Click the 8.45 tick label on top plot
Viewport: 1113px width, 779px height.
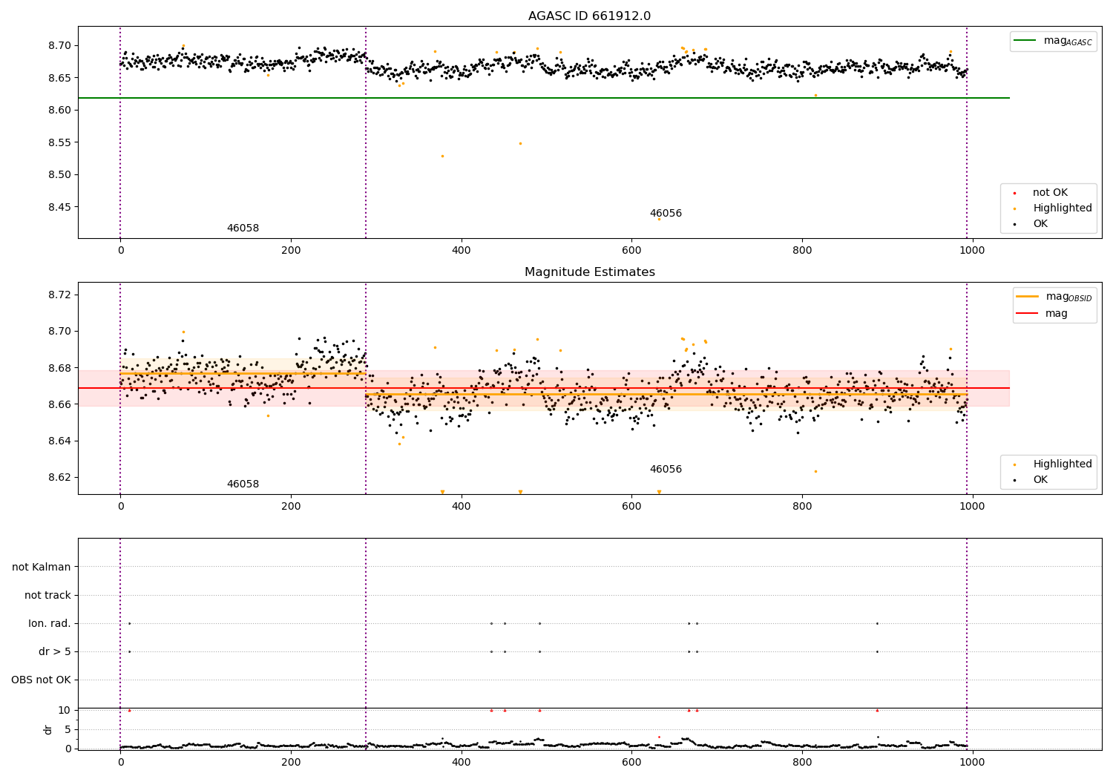pyautogui.click(x=60, y=207)
